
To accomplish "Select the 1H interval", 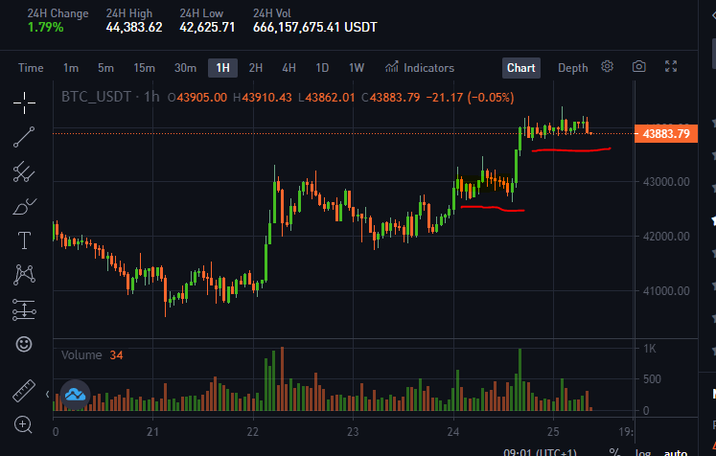I will click(222, 68).
